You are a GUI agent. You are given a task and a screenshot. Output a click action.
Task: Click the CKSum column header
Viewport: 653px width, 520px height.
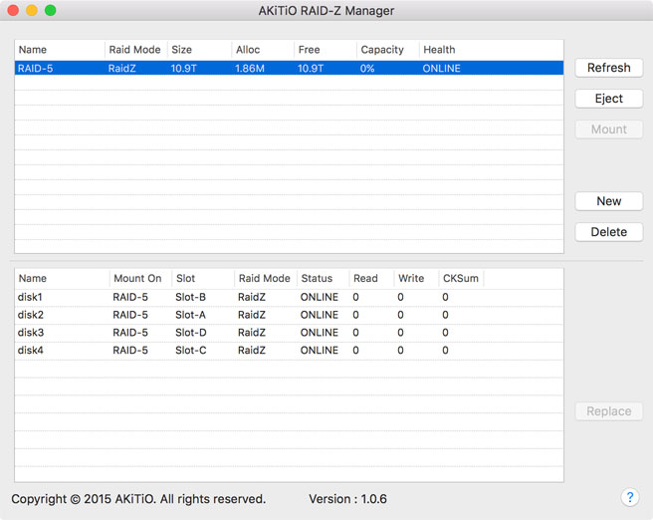pos(461,279)
